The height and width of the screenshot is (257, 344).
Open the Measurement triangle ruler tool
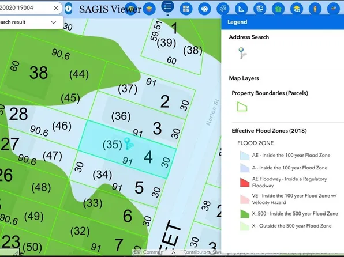241,9
